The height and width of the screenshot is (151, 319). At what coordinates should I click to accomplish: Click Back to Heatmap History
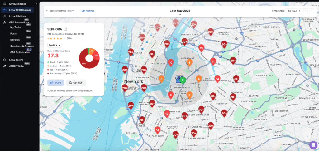coord(60,11)
